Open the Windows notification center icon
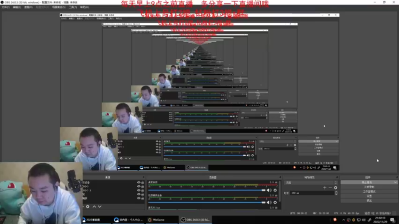Screen dimensions: 399x224 tap(393, 220)
